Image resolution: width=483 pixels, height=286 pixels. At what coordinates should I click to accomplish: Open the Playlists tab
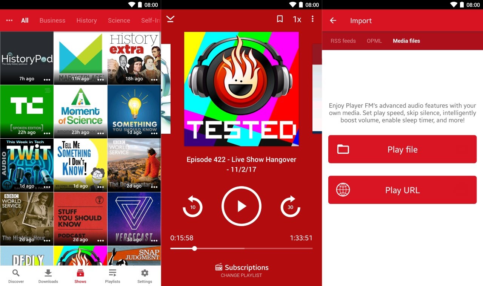[112, 276]
